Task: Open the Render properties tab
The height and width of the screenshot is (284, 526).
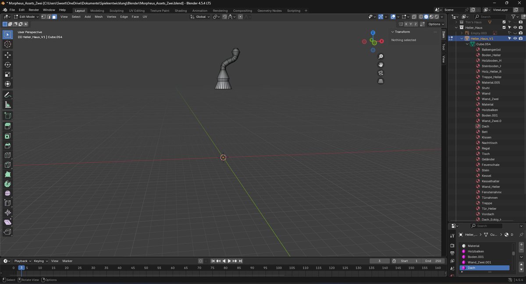Action: (x=452, y=245)
